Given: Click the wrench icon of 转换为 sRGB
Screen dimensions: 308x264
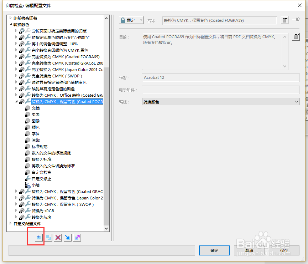Looking at the screenshot, I should (x=28, y=210).
